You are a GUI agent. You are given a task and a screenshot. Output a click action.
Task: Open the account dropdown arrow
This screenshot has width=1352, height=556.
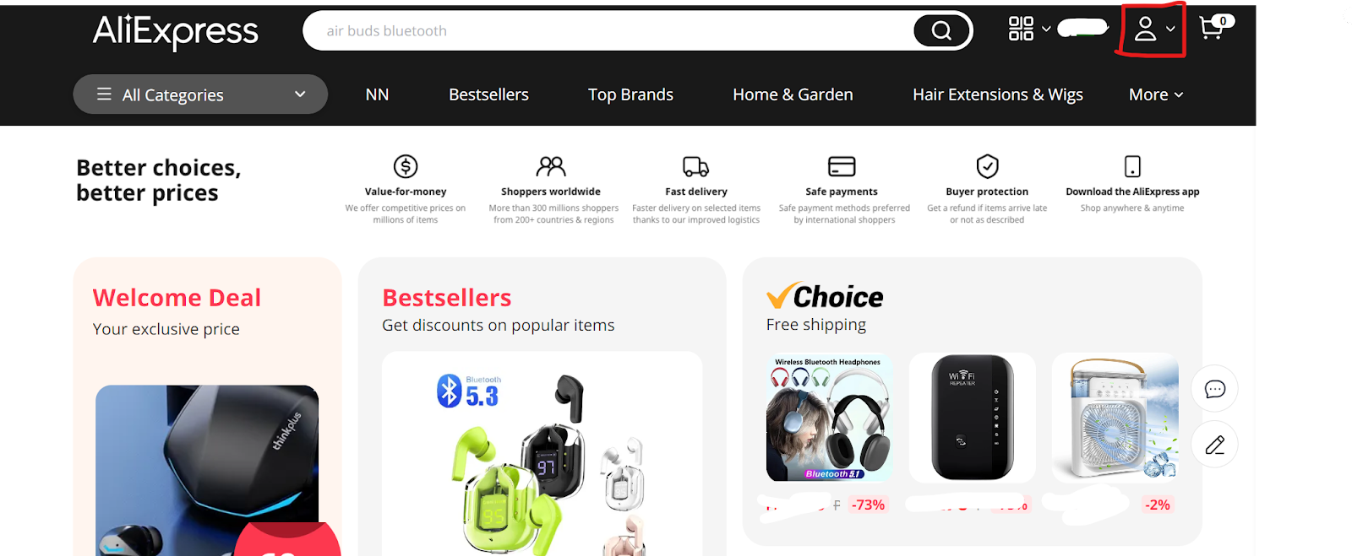(1170, 29)
